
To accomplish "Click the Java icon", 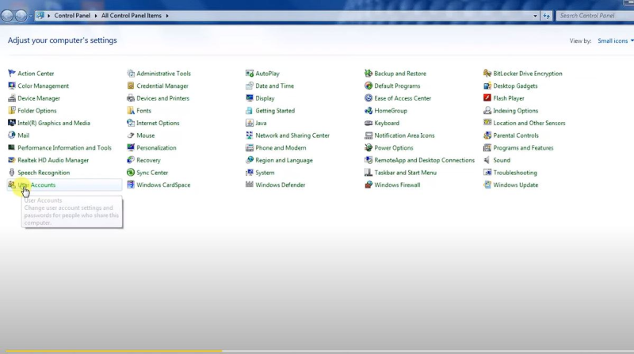I will (x=250, y=123).
